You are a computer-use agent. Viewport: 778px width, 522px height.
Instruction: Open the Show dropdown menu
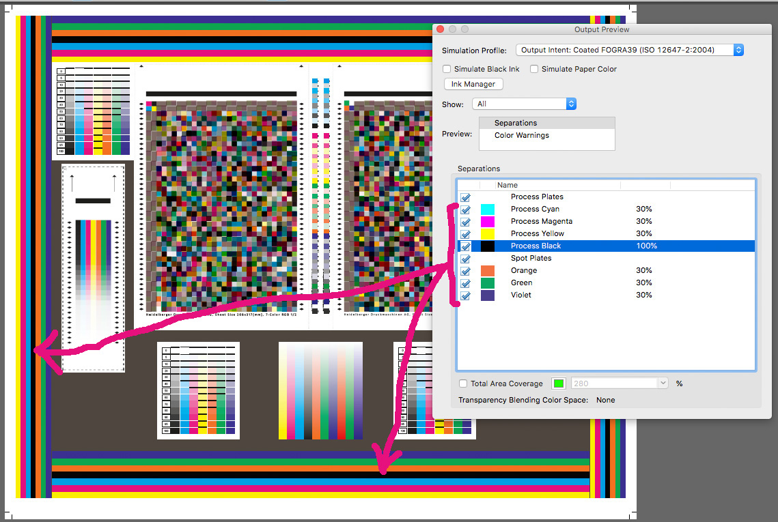[x=570, y=104]
